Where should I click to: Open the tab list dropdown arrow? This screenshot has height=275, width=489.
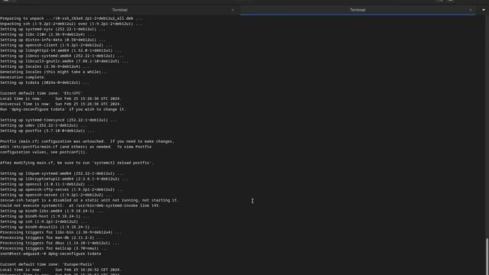pyautogui.click(x=484, y=10)
